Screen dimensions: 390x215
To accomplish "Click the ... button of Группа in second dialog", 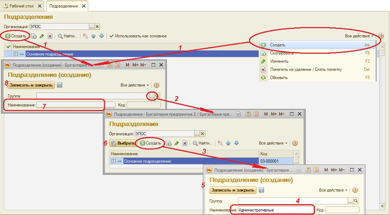I will click(350, 201).
